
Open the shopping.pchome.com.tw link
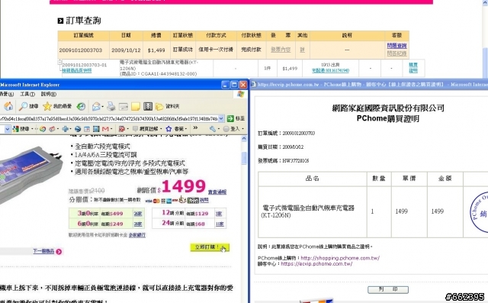pyautogui.click(x=340, y=258)
